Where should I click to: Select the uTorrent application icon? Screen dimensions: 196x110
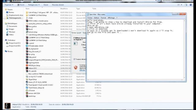coord(27,90)
